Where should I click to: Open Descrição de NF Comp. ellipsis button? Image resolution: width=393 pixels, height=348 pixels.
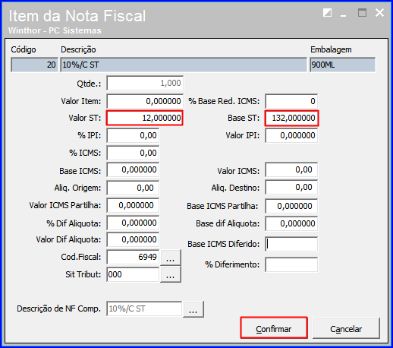(193, 309)
